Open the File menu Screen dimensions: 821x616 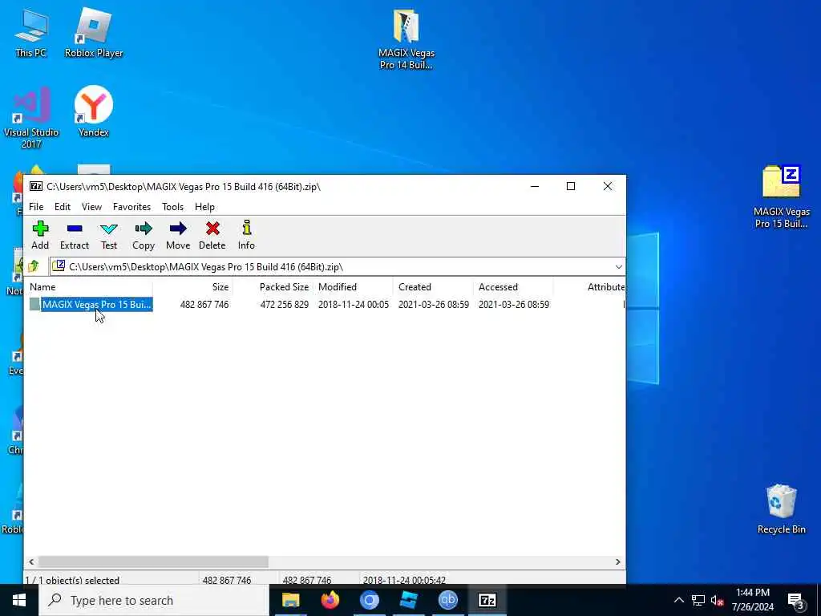pos(36,207)
